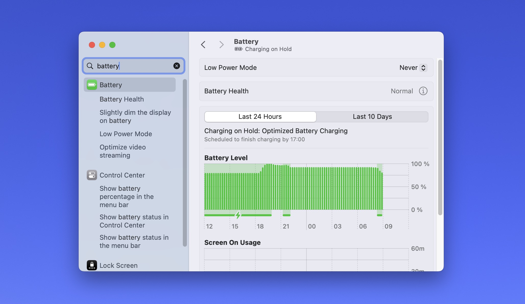Go forward with the right chevron

click(221, 45)
